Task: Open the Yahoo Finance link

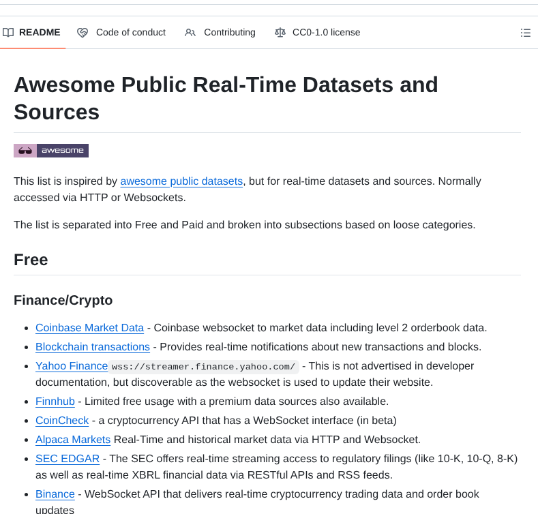Action: point(72,366)
